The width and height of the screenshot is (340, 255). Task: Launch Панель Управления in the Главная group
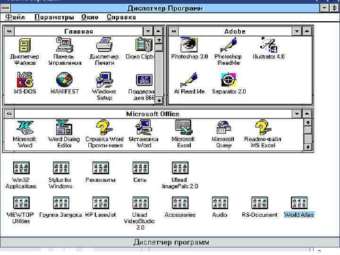tap(64, 45)
